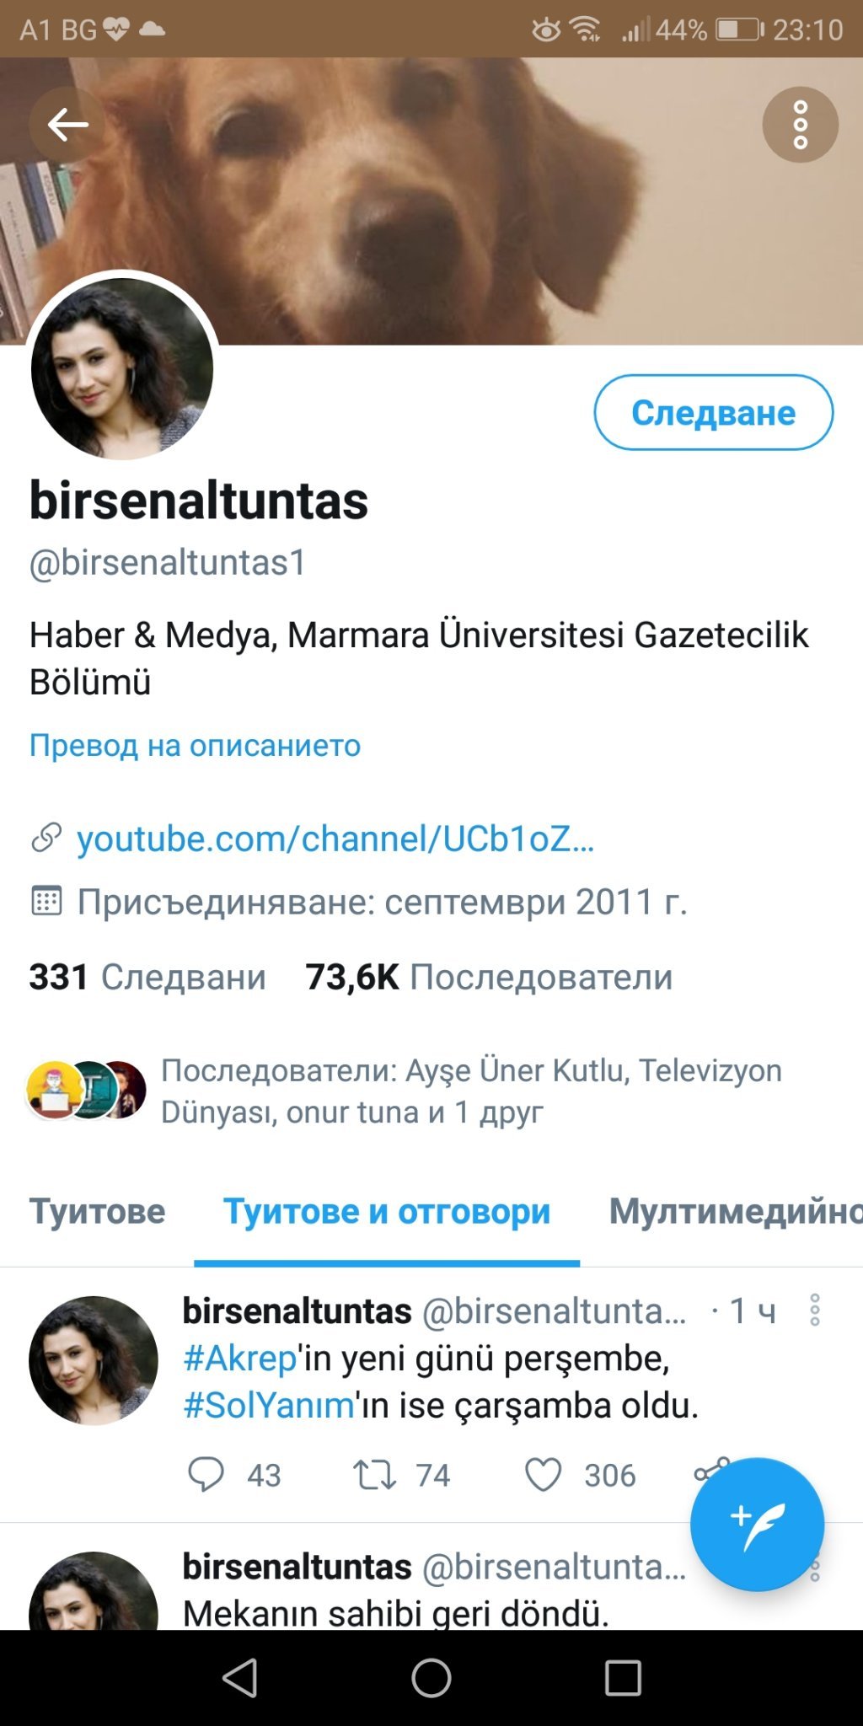
Task: Tap Превод на описанието translate link
Action: 195,745
